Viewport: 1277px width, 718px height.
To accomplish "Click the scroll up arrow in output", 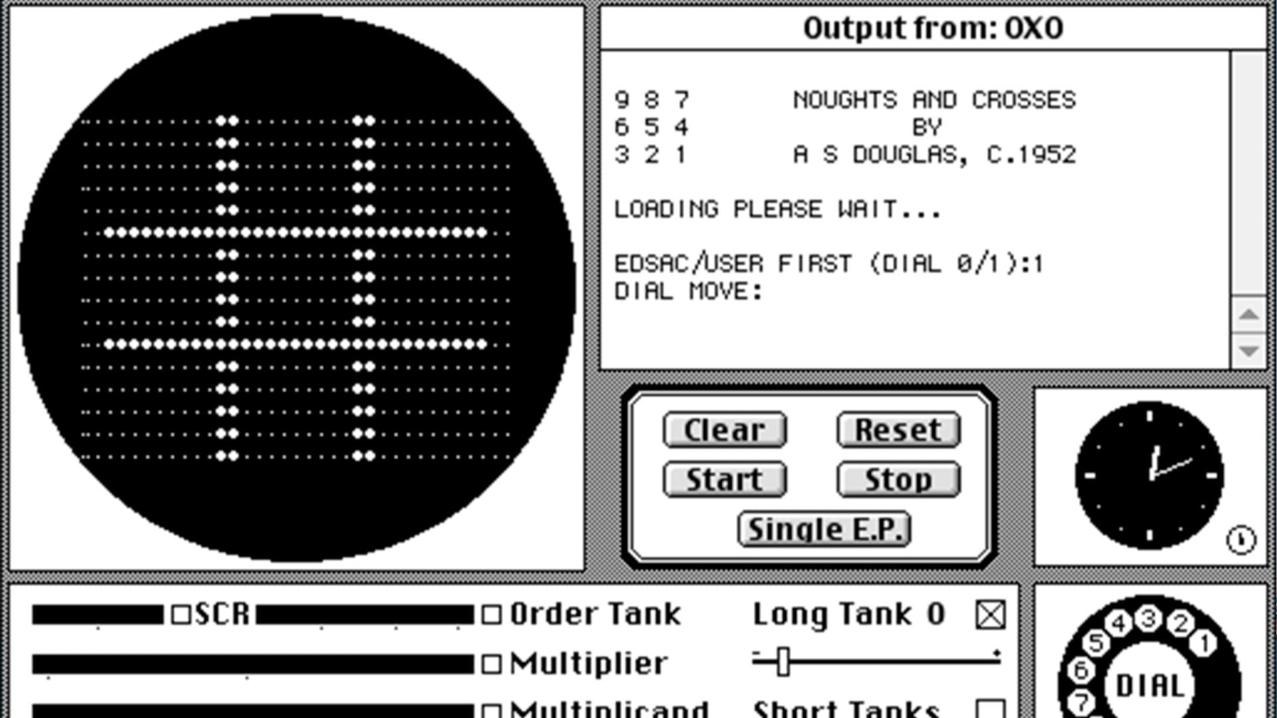I will pos(1250,314).
